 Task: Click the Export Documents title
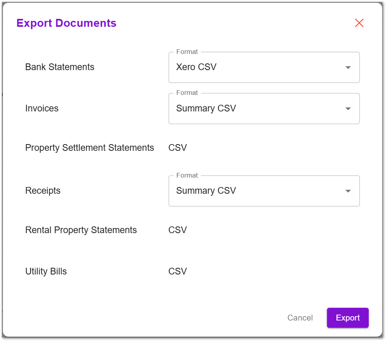[66, 23]
